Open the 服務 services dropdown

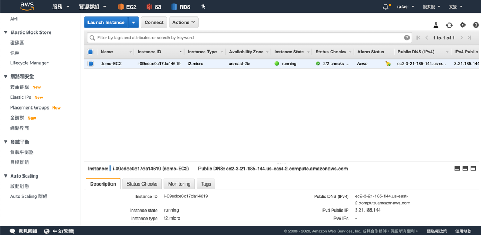coord(61,7)
